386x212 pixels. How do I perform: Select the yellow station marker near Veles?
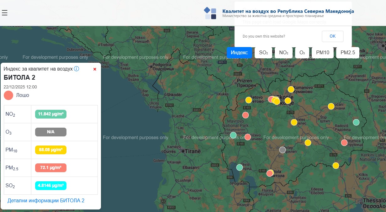(294, 122)
